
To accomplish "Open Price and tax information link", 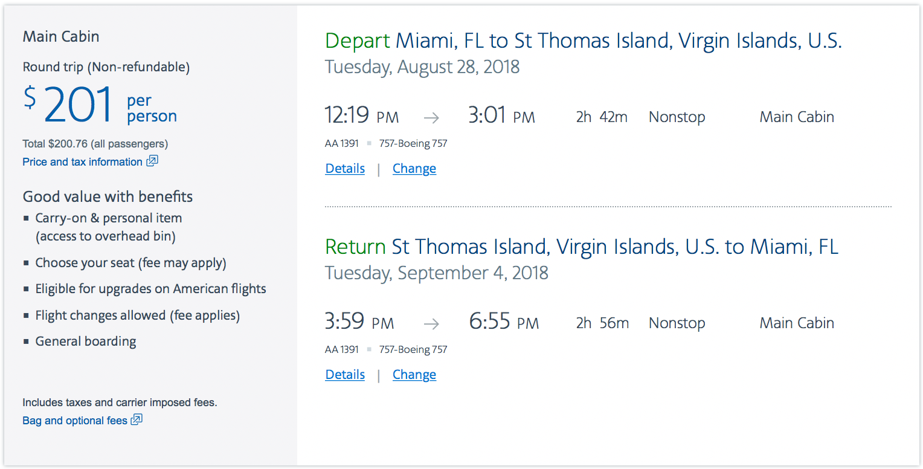I will point(82,161).
